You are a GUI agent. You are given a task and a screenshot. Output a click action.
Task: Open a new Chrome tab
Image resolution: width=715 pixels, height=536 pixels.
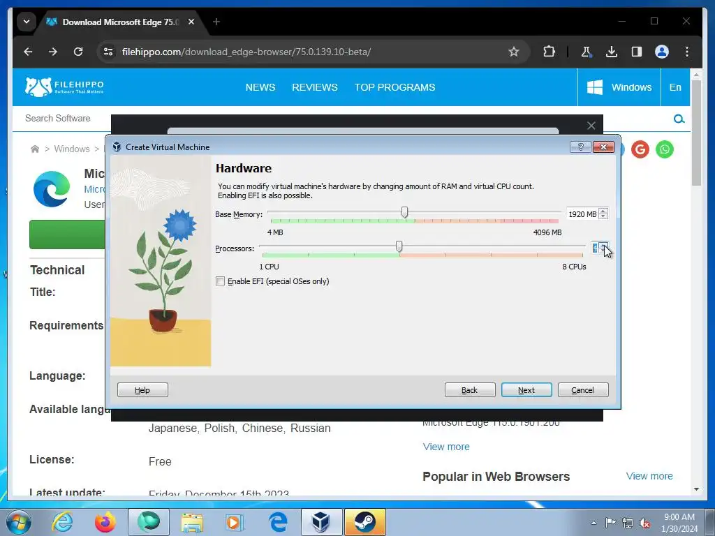pyautogui.click(x=216, y=22)
